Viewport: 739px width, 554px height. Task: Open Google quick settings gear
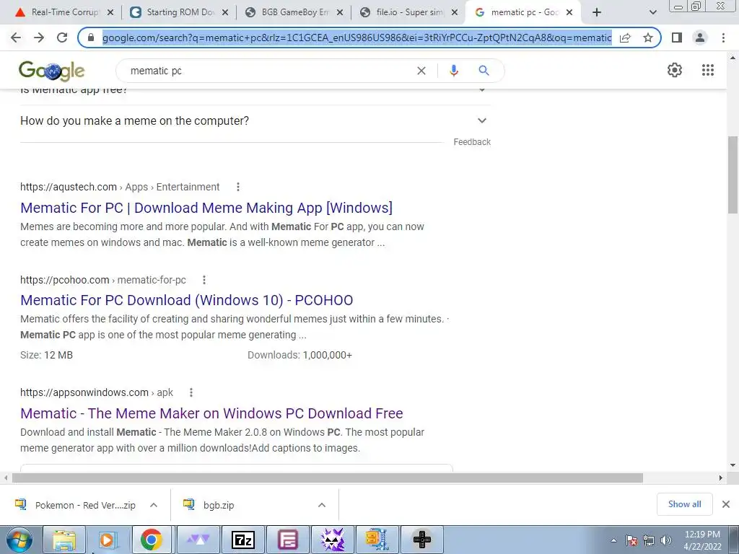coord(675,70)
